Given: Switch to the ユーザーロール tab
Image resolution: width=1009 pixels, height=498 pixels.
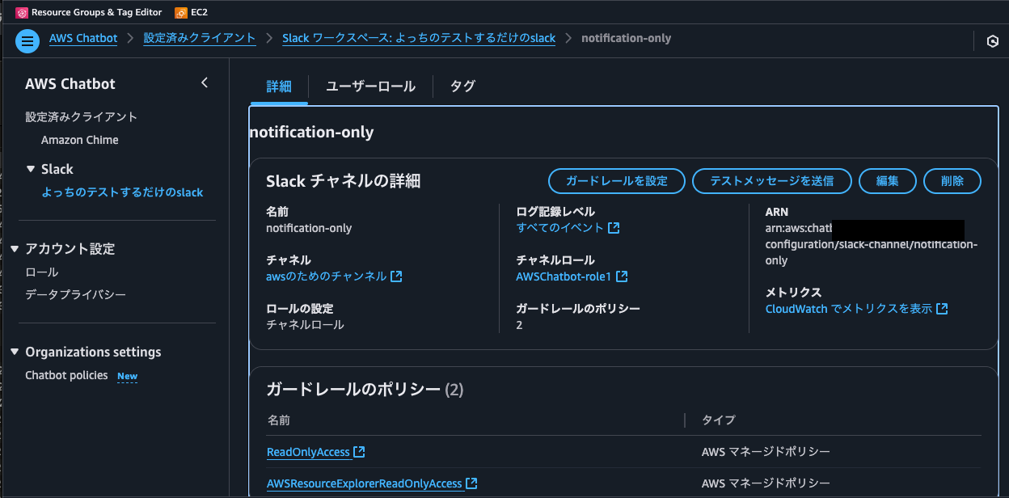Looking at the screenshot, I should [x=370, y=85].
